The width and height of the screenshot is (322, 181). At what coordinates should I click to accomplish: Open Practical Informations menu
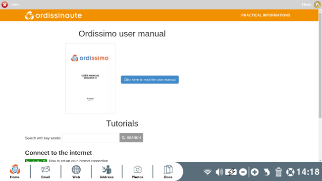(x=266, y=15)
